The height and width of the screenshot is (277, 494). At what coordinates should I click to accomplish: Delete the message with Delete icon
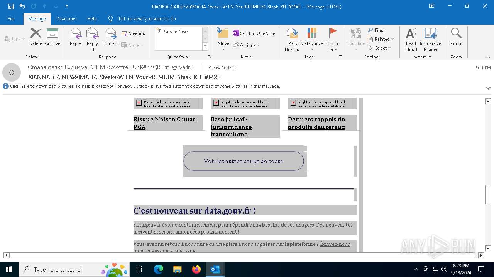tap(36, 37)
